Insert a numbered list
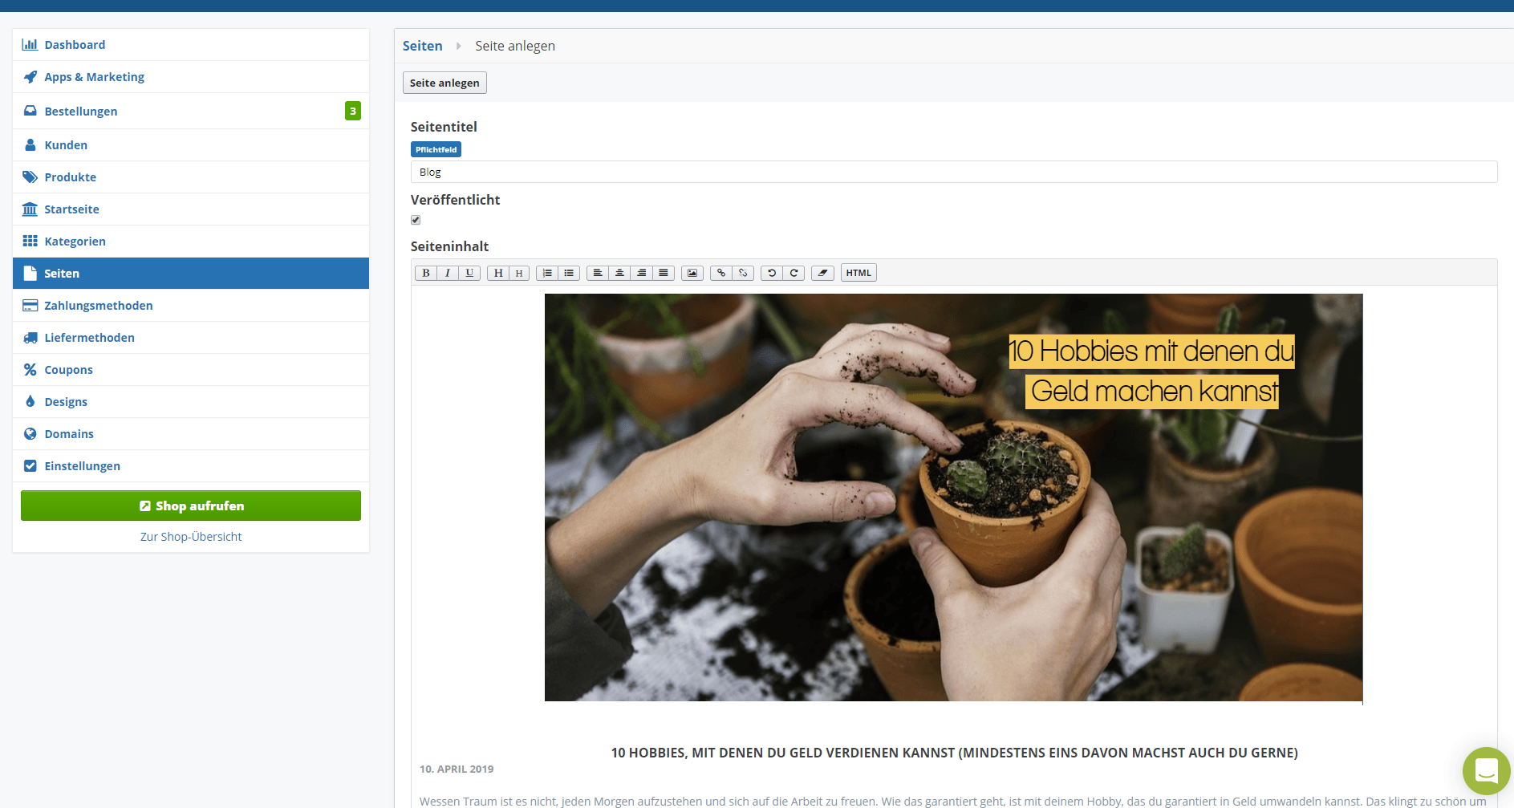Image resolution: width=1514 pixels, height=808 pixels. tap(547, 273)
